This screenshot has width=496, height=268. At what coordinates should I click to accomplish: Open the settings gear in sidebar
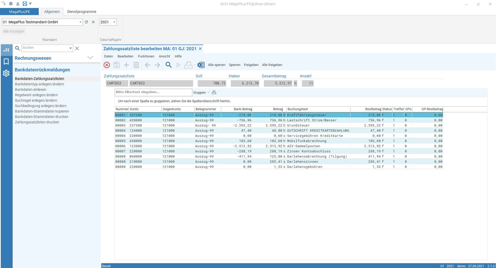tap(6, 73)
